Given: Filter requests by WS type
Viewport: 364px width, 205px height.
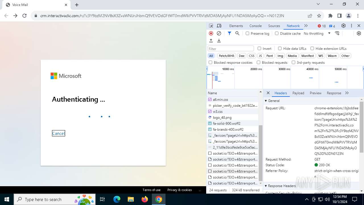Looking at the screenshot, I should [x=321, y=56].
